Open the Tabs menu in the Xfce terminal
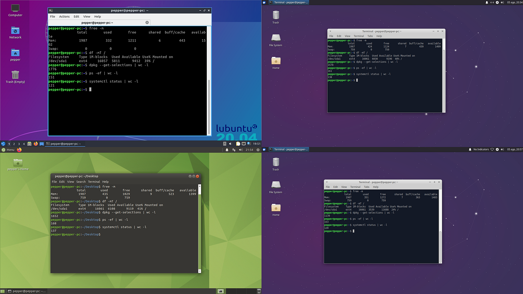Image resolution: width=523 pixels, height=294 pixels. point(370,36)
